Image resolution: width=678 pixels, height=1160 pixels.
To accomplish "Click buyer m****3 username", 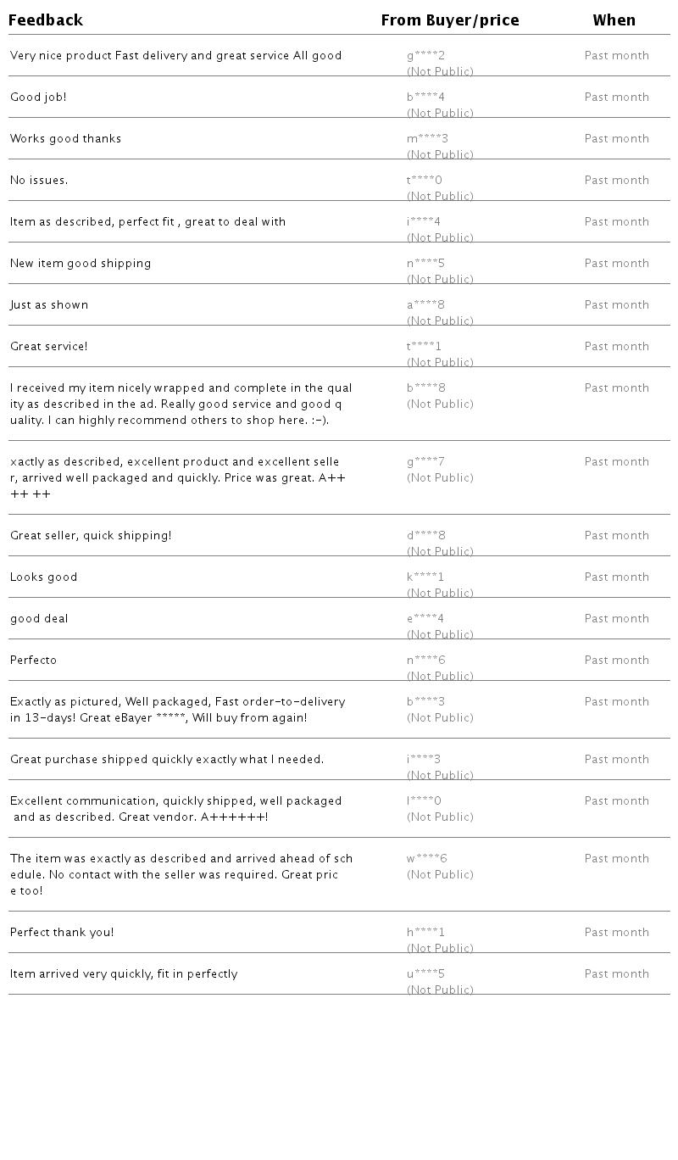I will pos(427,139).
